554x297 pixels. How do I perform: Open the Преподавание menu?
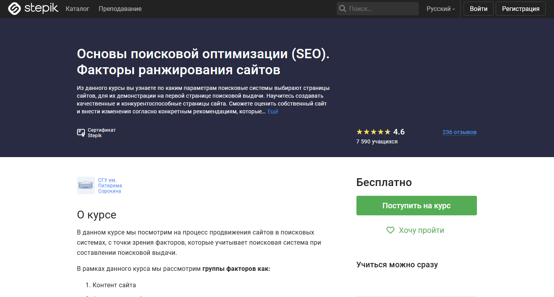point(120,8)
